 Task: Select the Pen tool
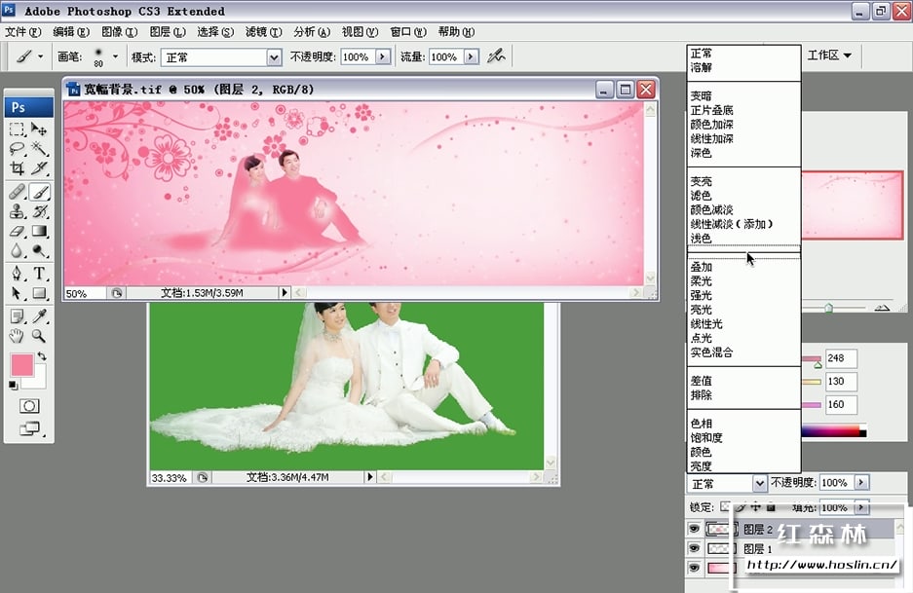[x=17, y=274]
